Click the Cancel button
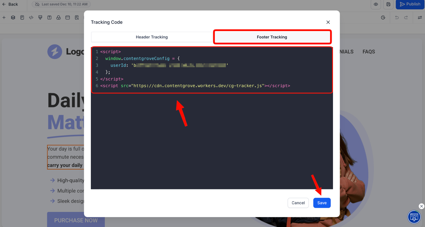The height and width of the screenshot is (227, 425). [x=298, y=203]
